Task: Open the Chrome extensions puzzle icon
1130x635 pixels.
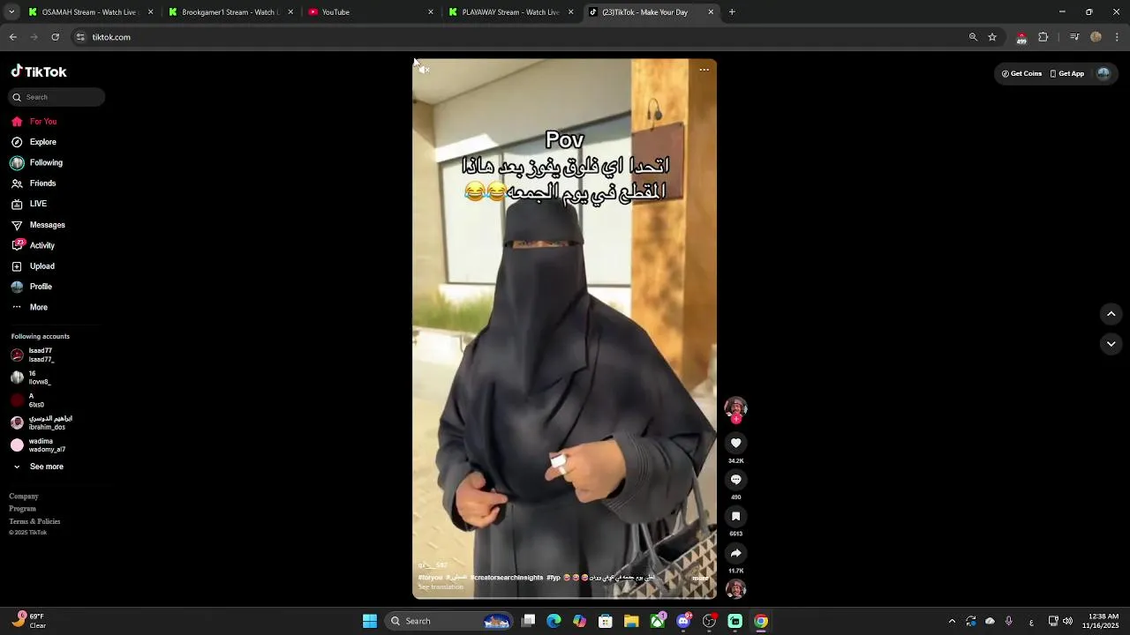Action: pyautogui.click(x=1043, y=37)
